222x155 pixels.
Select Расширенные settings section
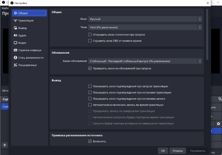(29, 65)
